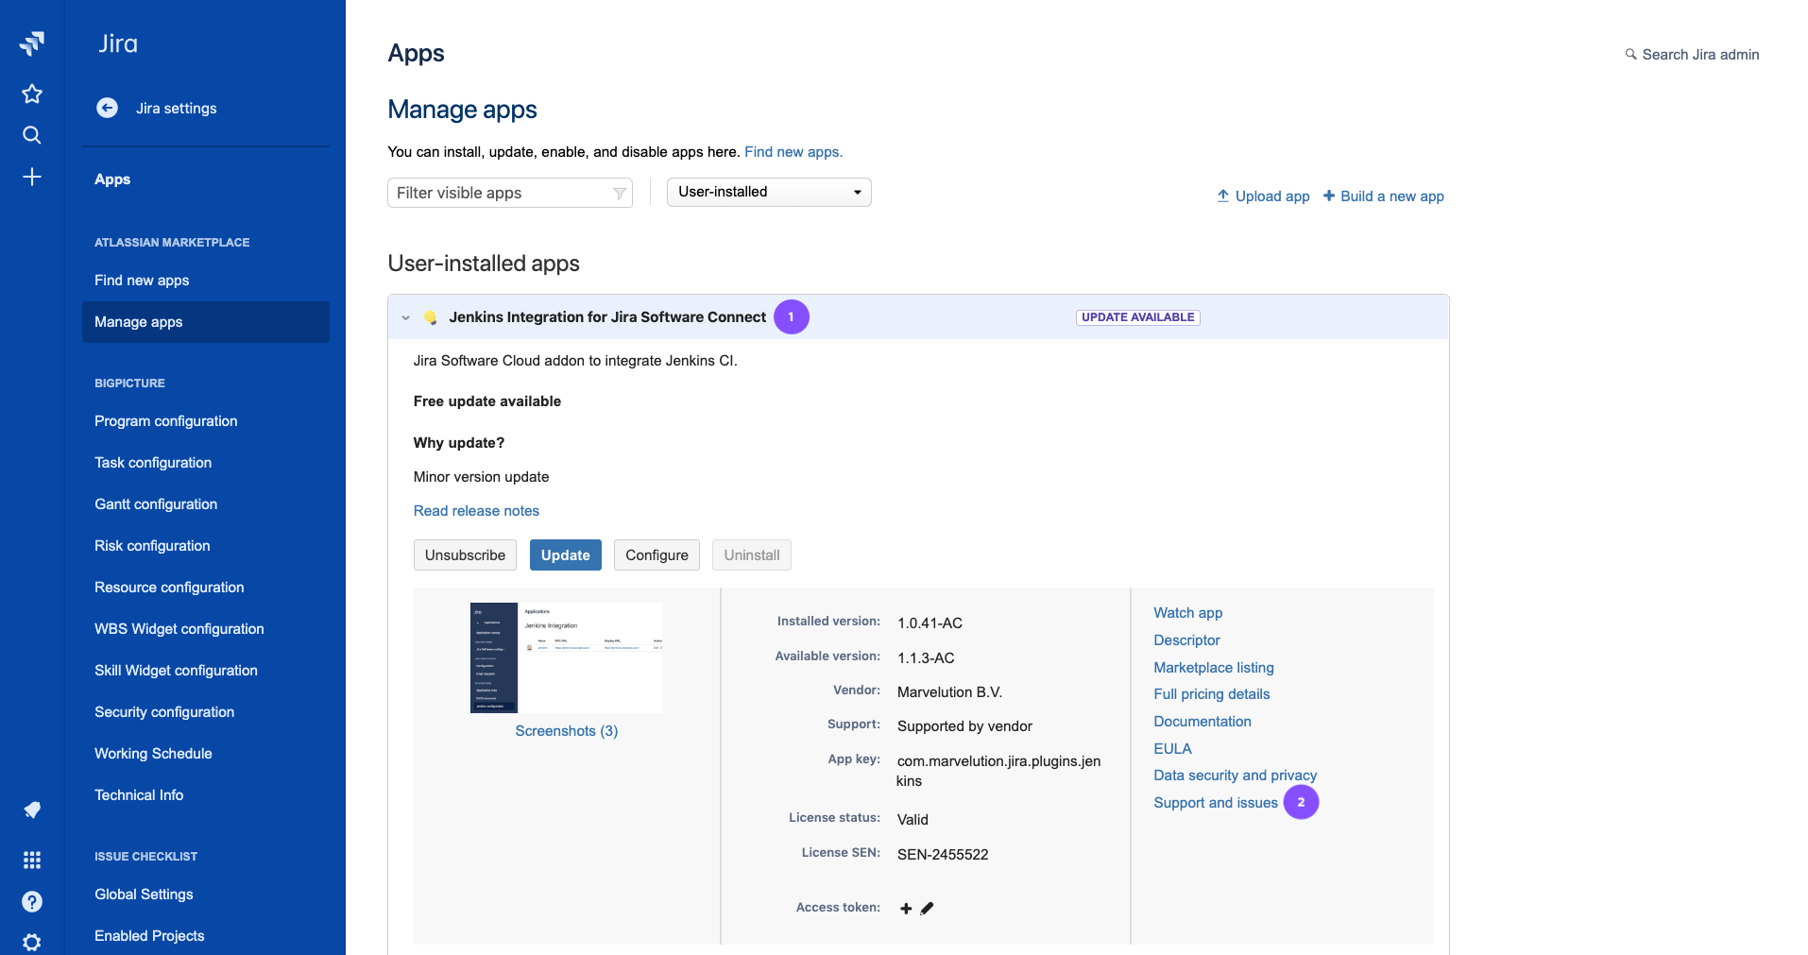Click the UPDATE AVAILABLE badge
1808x955 pixels.
click(1138, 317)
